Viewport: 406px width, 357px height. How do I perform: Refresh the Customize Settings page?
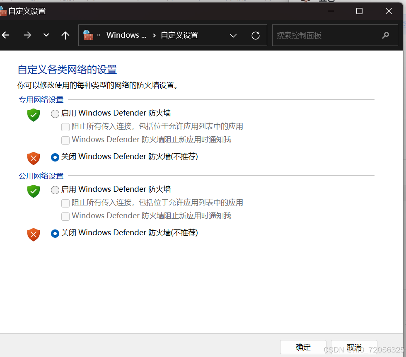256,36
